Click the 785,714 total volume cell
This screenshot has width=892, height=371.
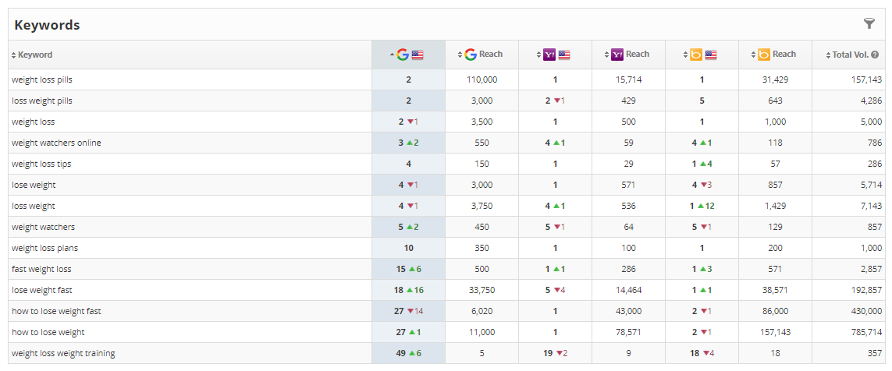(x=866, y=332)
